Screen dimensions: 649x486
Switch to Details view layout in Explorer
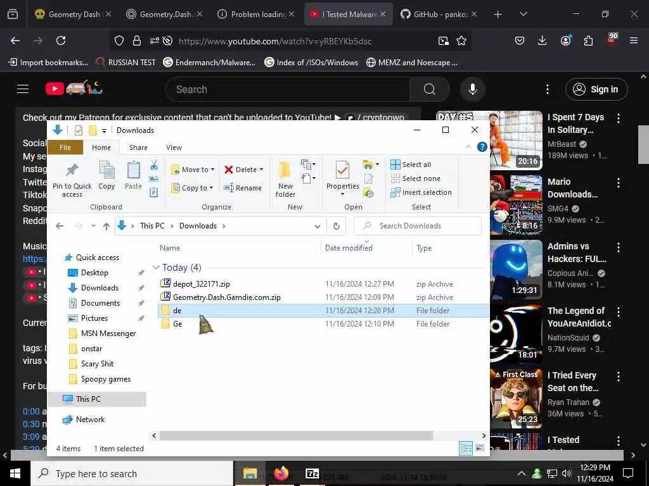tap(466, 449)
